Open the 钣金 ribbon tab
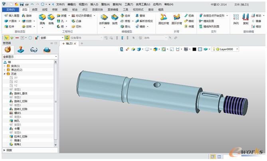This screenshot has height=161, width=267. [75, 9]
